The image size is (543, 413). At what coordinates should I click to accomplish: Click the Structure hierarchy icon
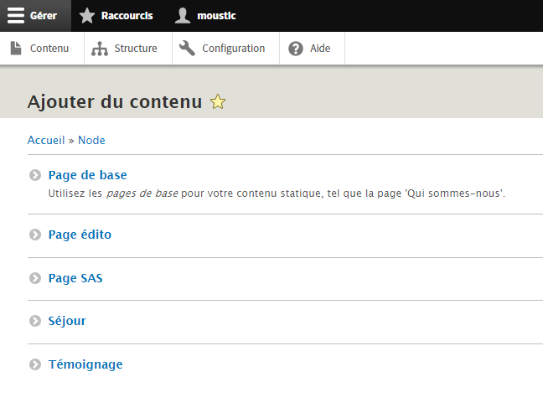click(100, 49)
